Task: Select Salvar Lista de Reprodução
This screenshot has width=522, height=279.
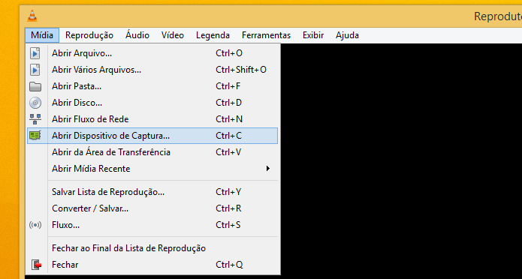Action: tap(152, 192)
